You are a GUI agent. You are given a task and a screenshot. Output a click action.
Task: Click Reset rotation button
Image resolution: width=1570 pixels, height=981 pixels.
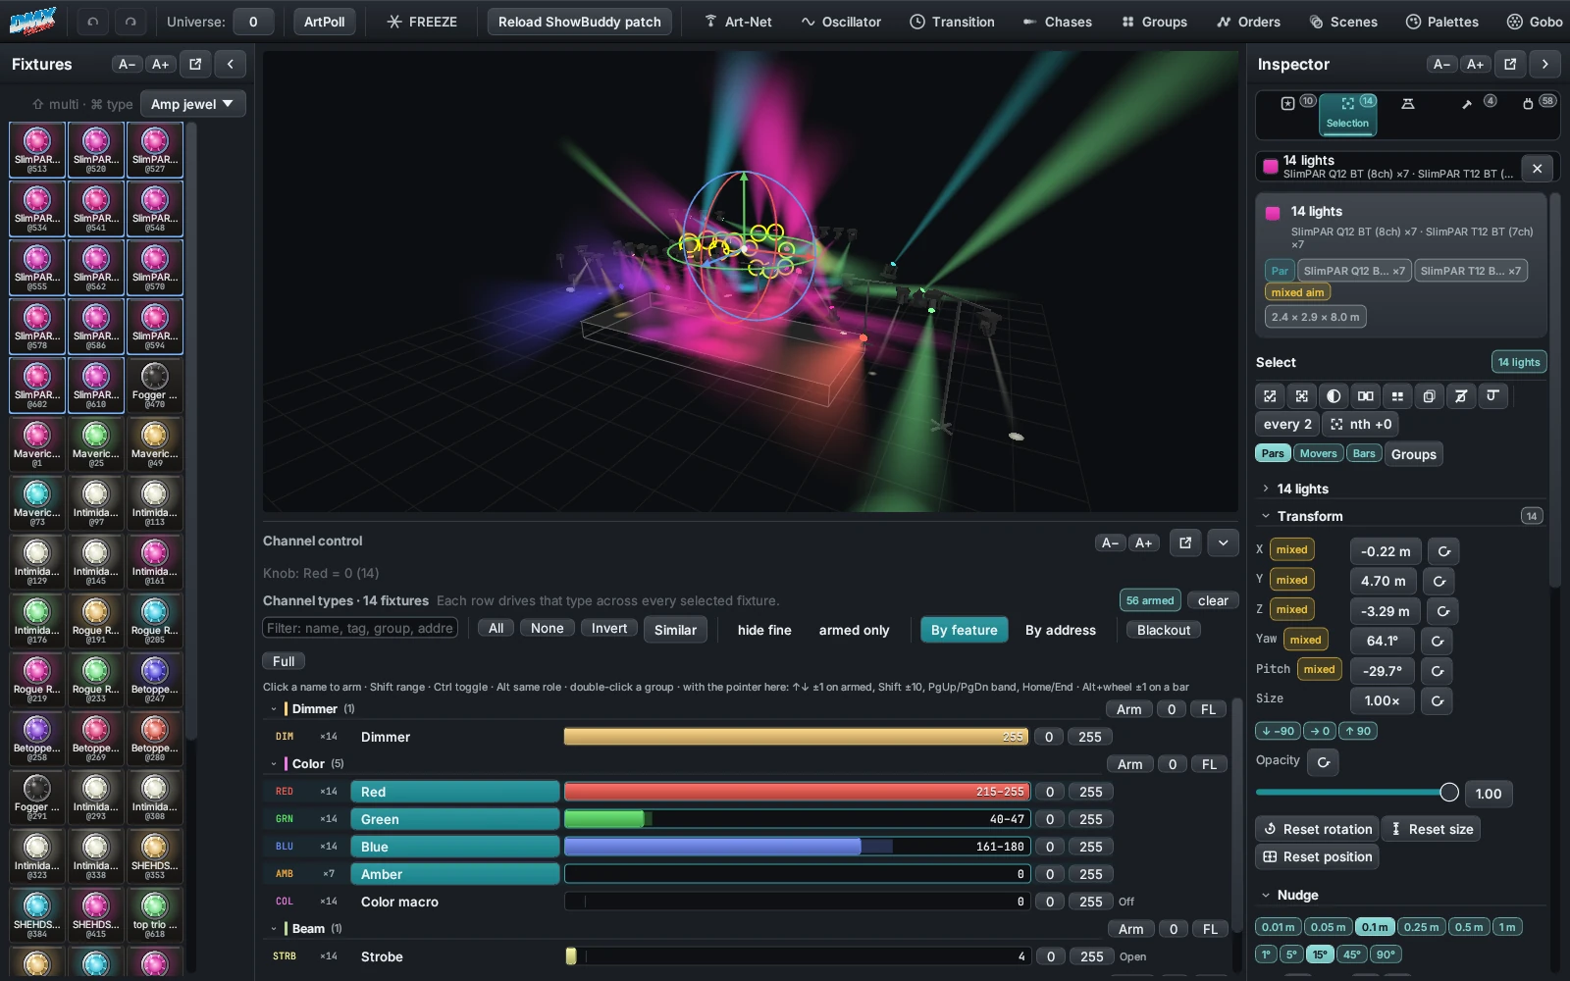coord(1317,829)
